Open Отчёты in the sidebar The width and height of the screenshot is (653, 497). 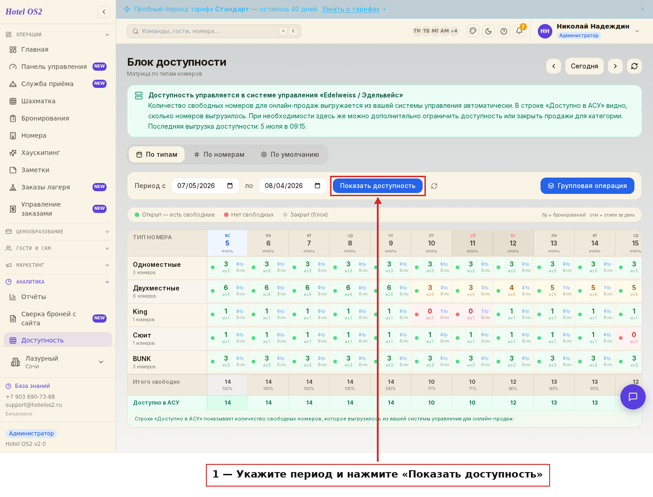click(x=58, y=297)
